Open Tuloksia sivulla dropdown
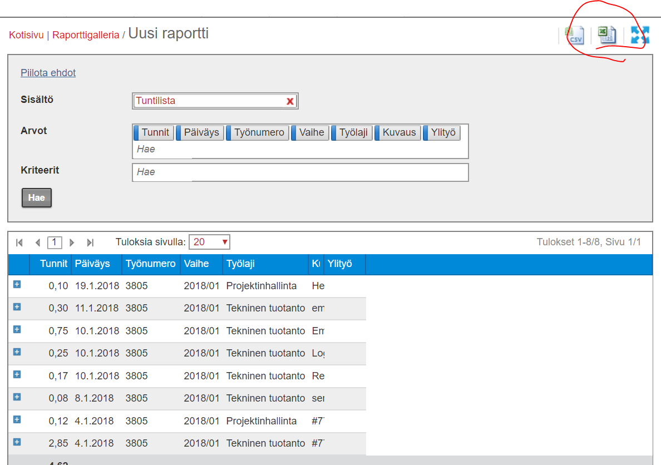 [210, 242]
